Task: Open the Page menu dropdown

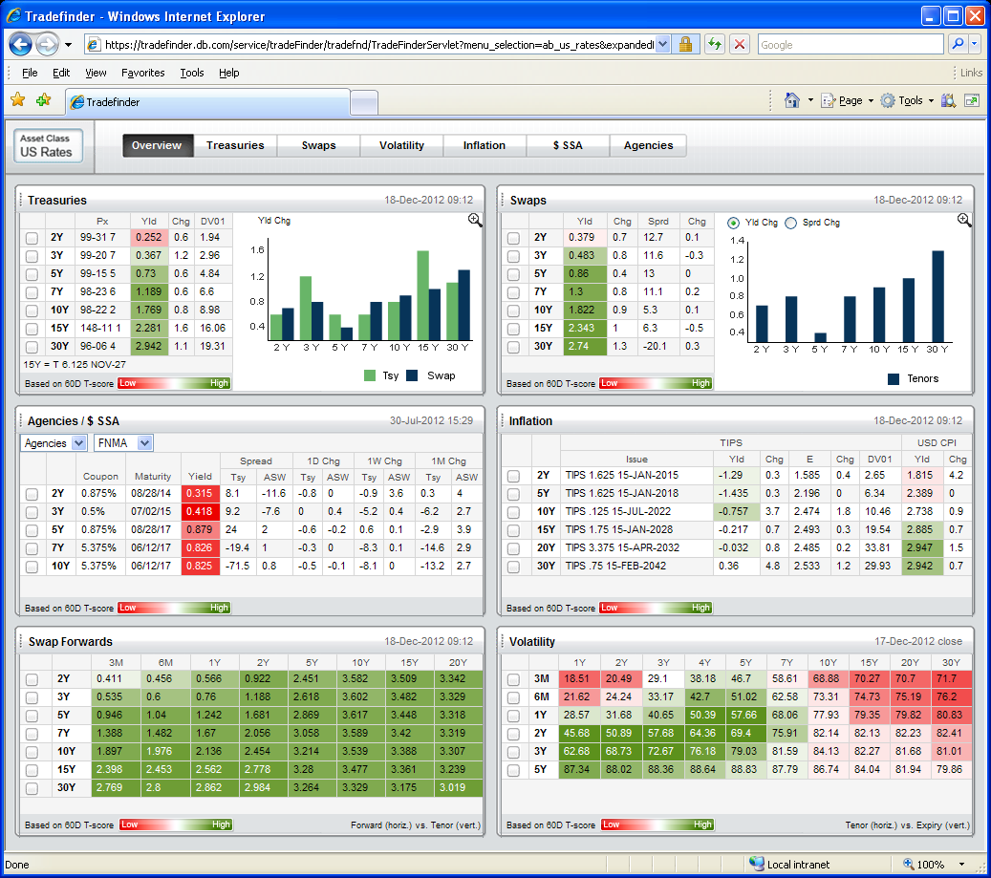Action: pyautogui.click(x=850, y=100)
